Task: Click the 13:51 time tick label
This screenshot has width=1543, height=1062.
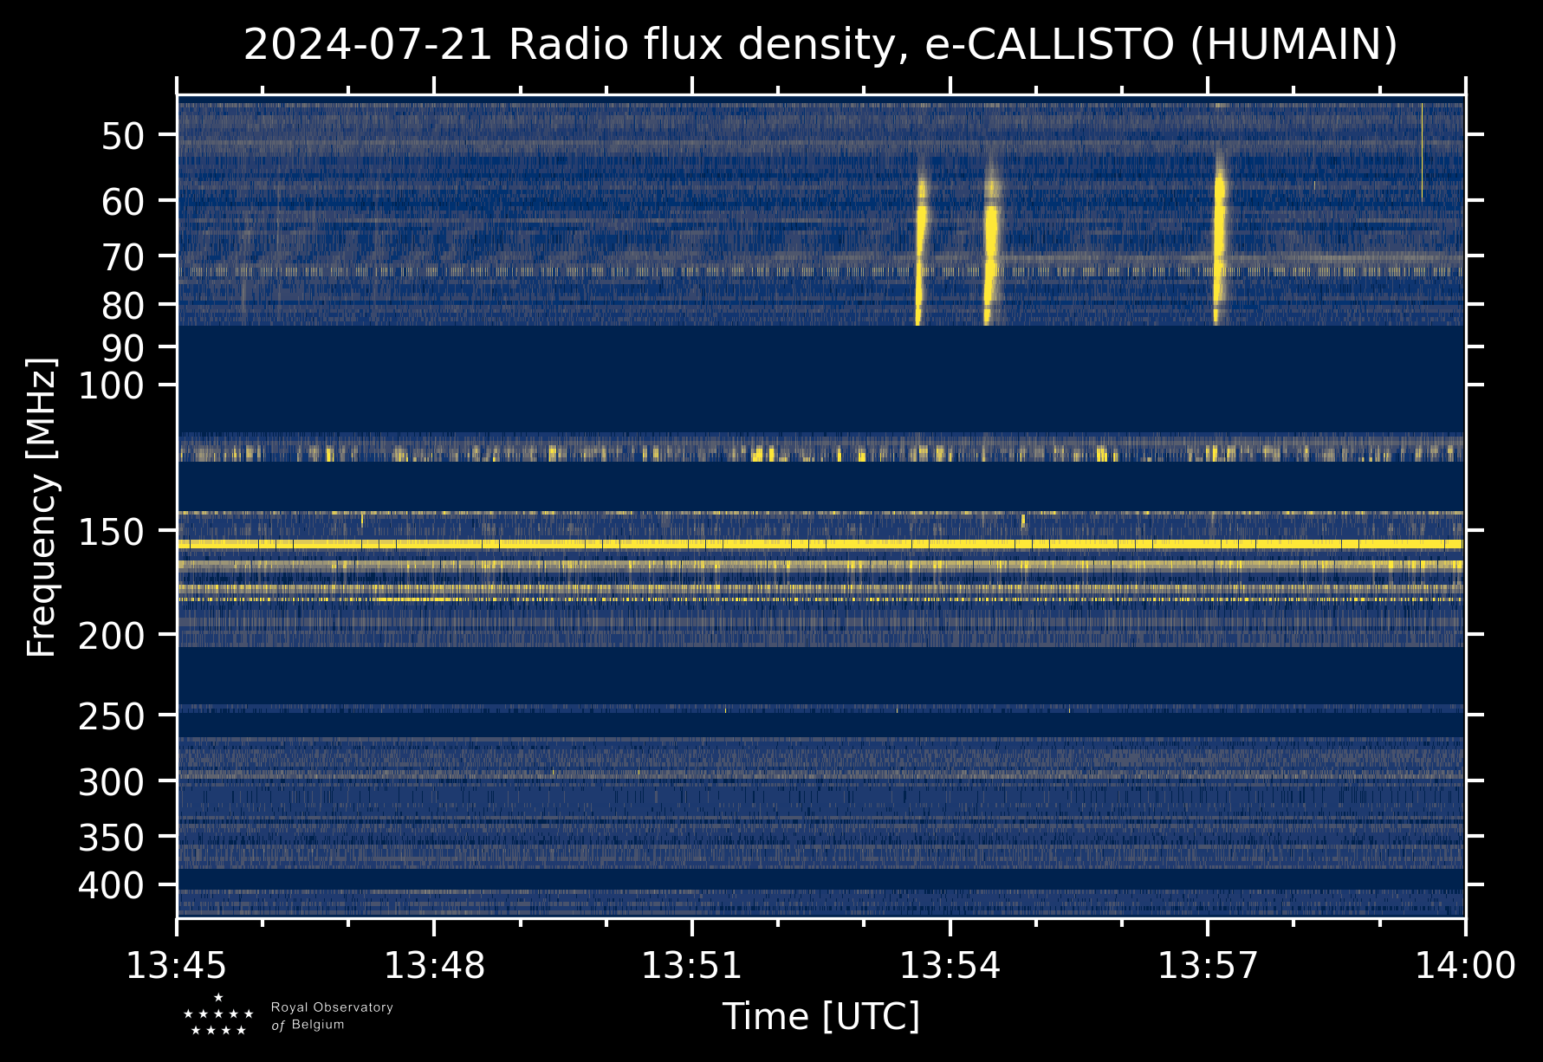Action: tap(691, 965)
